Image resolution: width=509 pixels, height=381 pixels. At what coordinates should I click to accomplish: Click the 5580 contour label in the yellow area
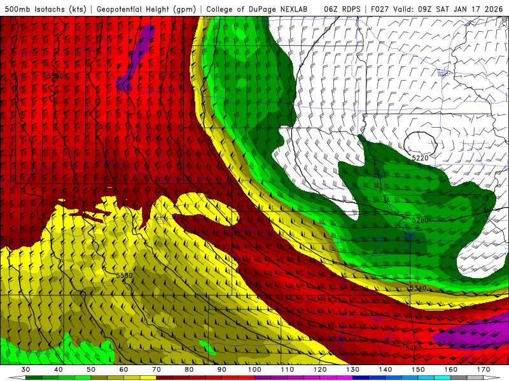[124, 276]
